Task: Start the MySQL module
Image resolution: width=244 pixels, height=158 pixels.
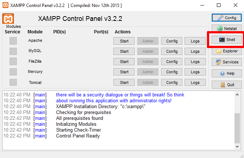Action: coord(124,51)
